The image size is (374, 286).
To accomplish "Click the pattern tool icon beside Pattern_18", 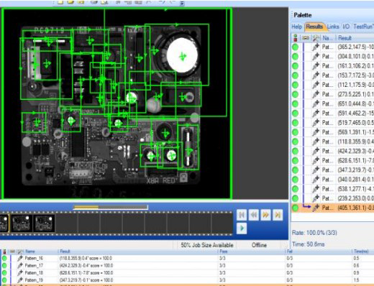I will tap(20, 272).
